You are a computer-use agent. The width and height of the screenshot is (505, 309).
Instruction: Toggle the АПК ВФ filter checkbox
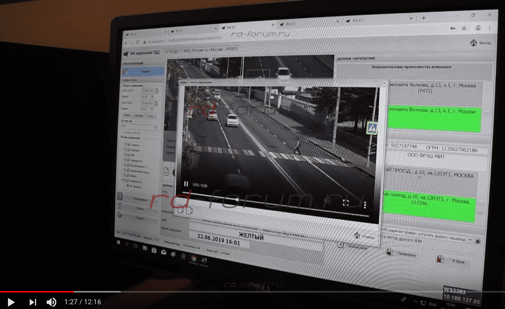click(123, 121)
